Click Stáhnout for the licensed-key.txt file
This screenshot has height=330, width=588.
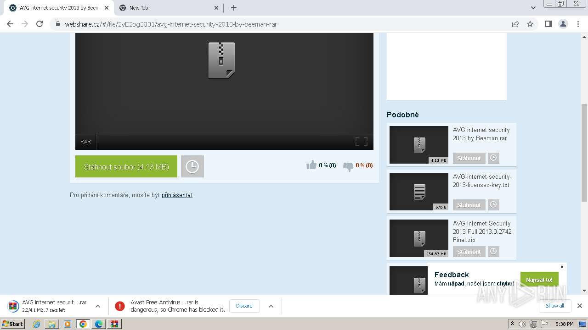469,205
